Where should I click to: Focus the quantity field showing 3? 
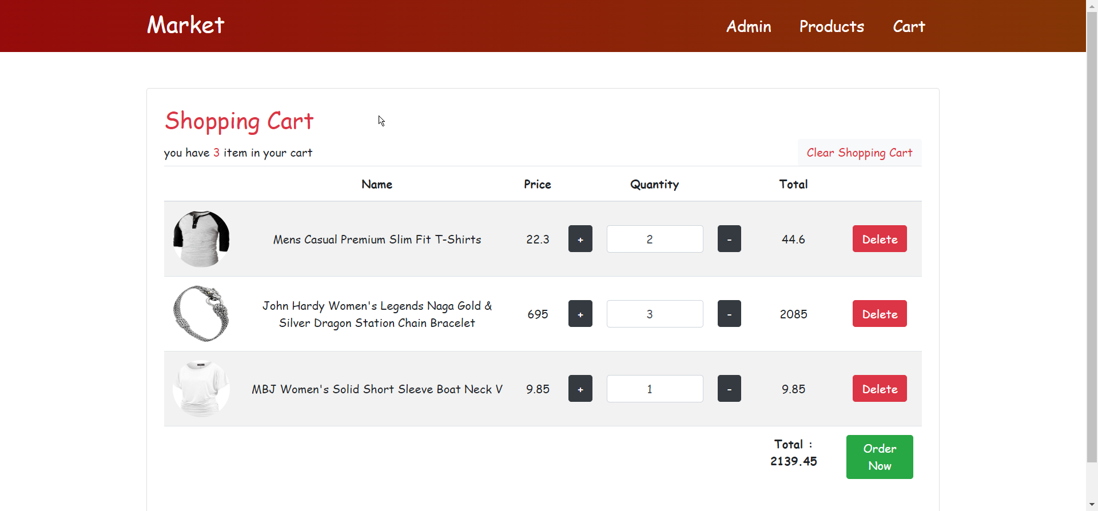click(654, 314)
